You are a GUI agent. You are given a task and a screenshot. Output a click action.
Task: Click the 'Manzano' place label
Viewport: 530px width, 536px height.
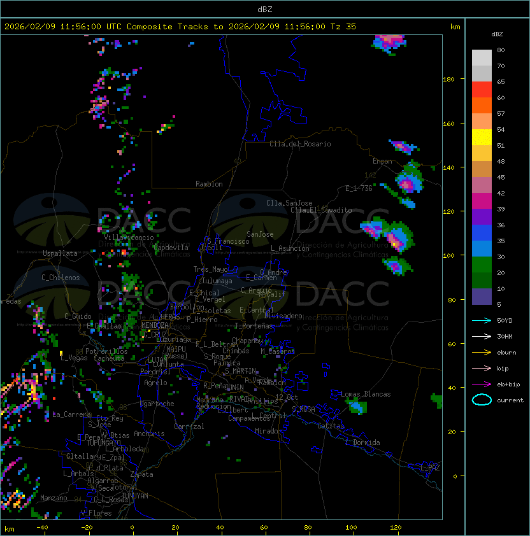(x=54, y=498)
